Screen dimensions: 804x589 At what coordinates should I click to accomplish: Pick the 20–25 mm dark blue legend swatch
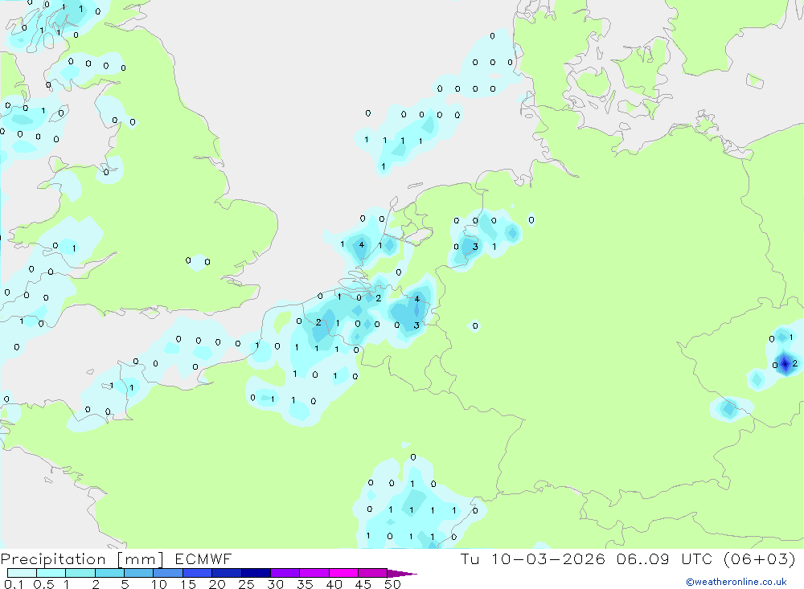[x=226, y=573]
